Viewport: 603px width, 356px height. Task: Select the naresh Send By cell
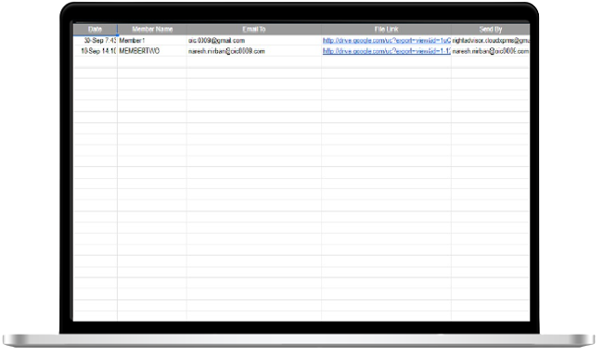[491, 51]
